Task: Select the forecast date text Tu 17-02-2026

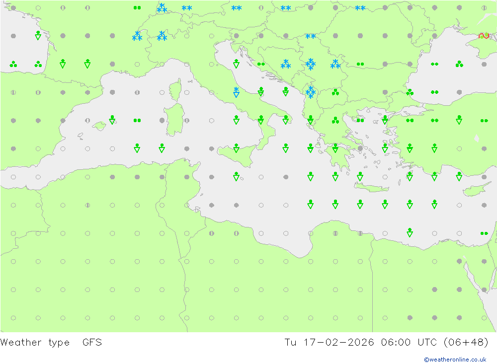Action: [x=329, y=342]
